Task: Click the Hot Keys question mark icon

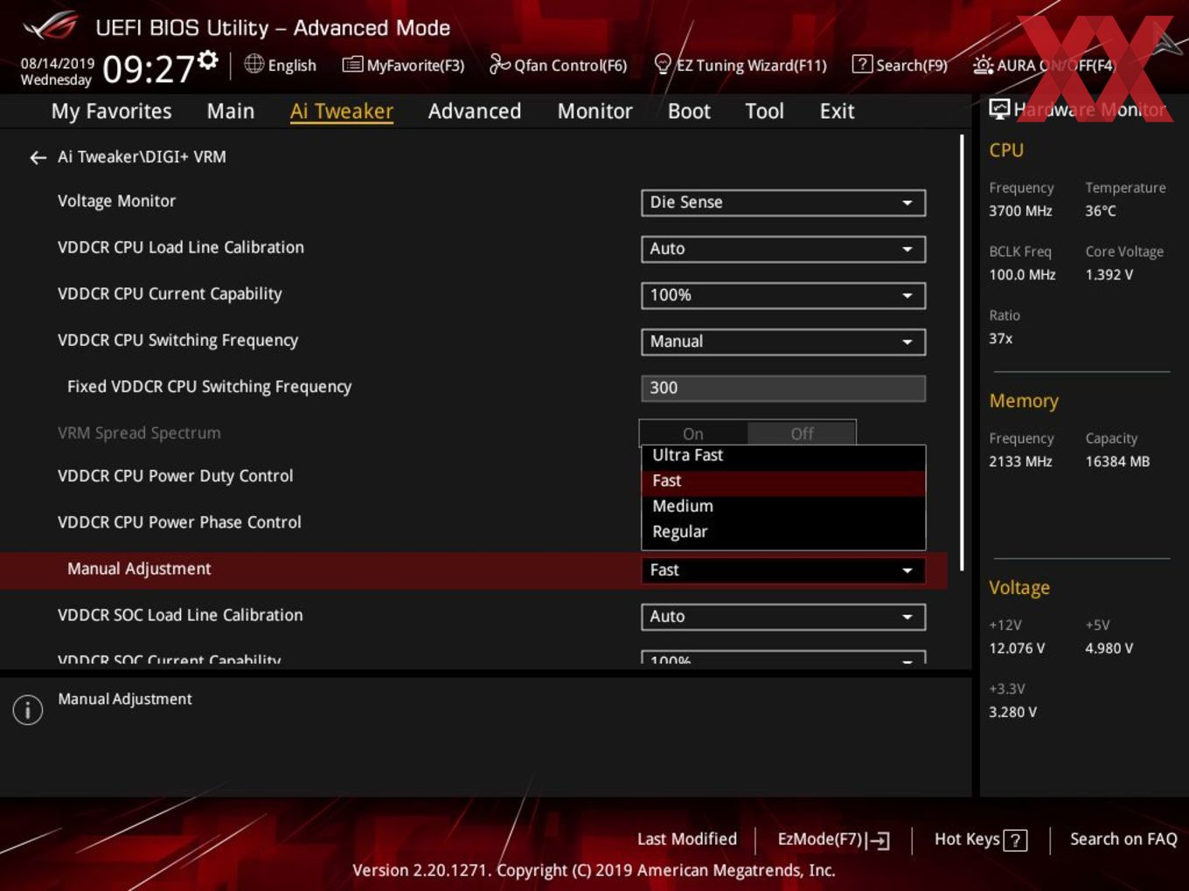Action: coord(1015,840)
